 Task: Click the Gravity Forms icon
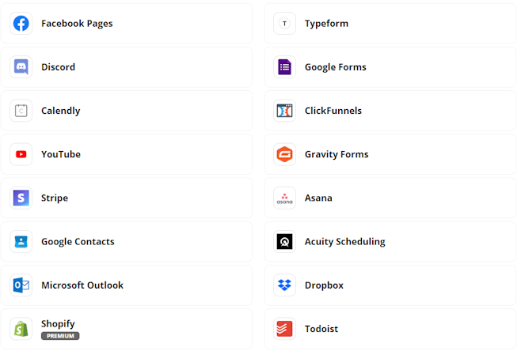click(284, 154)
